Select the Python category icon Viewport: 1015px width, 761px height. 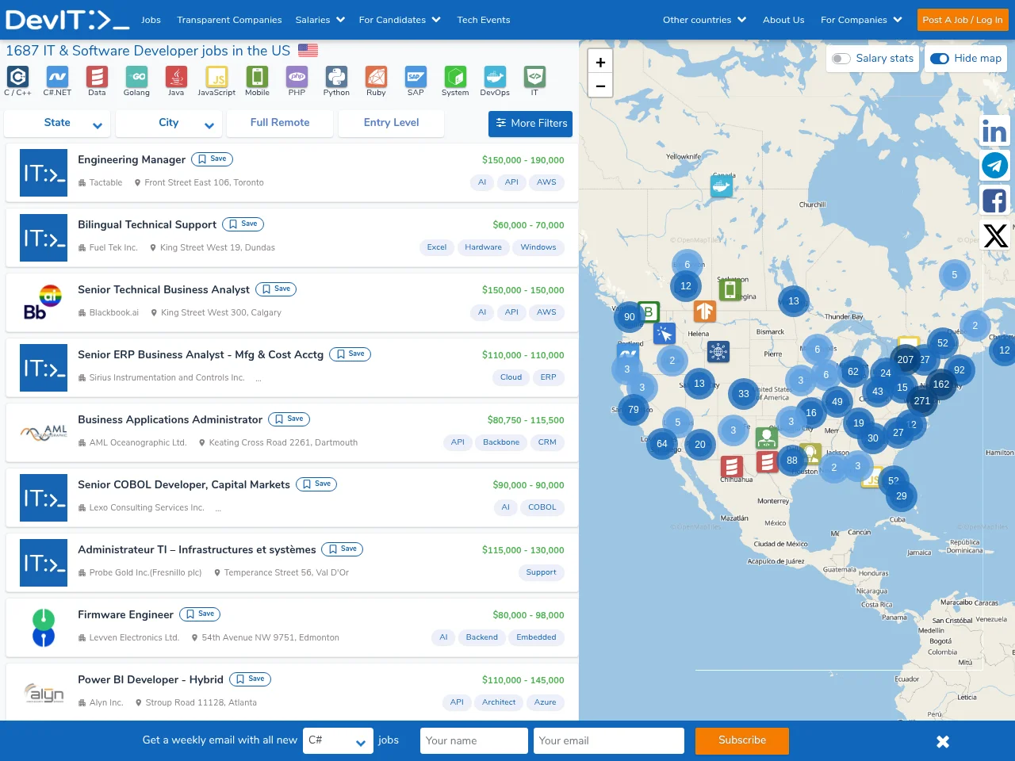point(336,76)
